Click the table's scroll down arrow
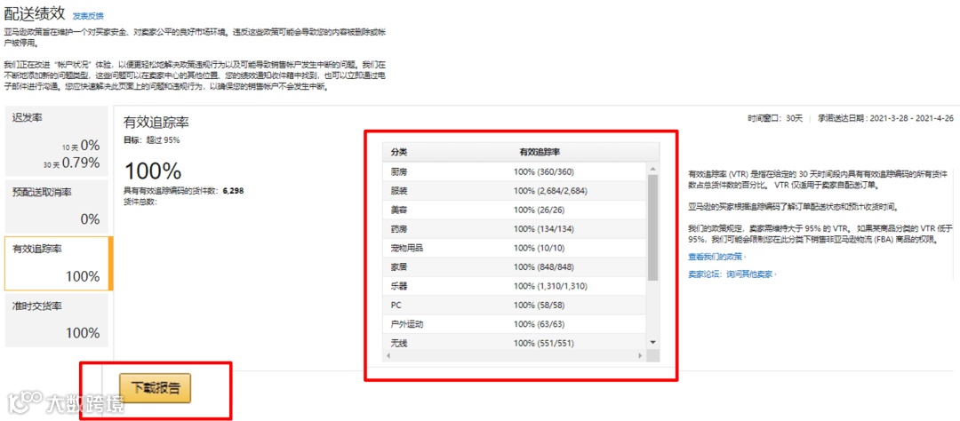 652,341
